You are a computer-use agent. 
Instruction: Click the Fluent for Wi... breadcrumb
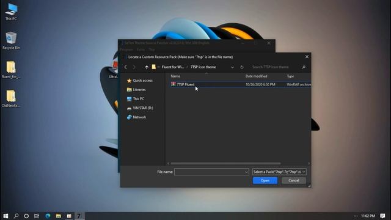pyautogui.click(x=173, y=67)
